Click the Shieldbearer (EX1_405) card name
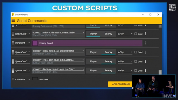 tap(45, 72)
